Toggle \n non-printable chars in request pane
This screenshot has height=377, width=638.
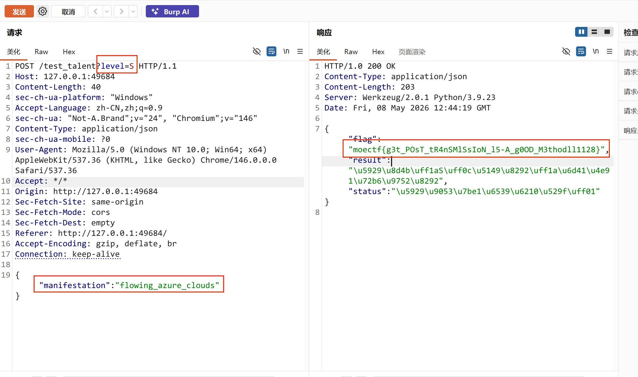[x=286, y=51]
